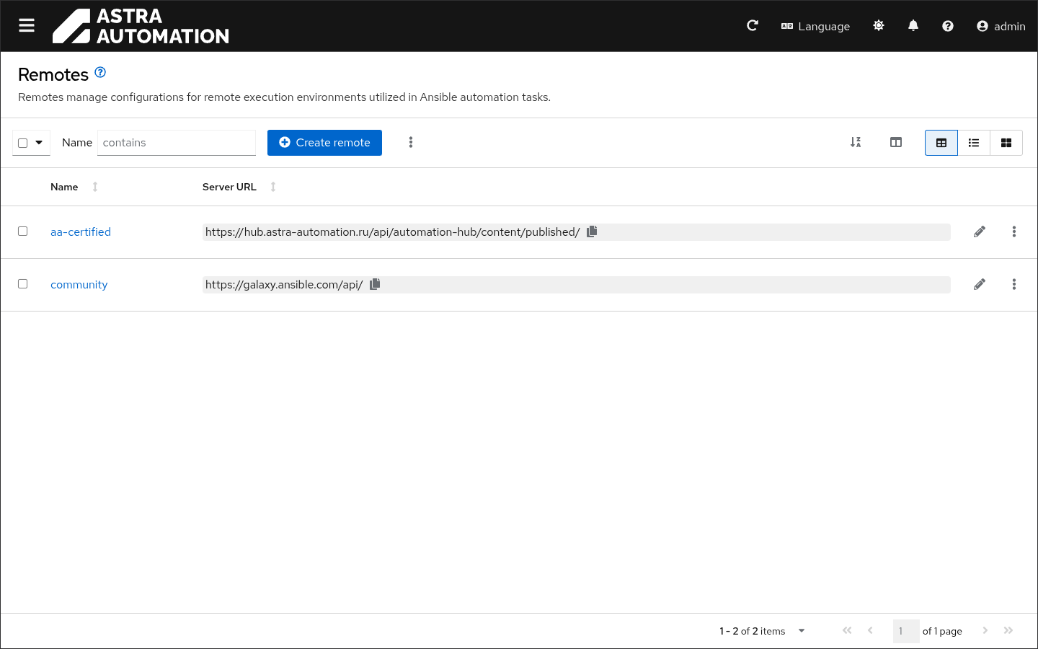Open actions kebab for community row
Image resolution: width=1038 pixels, height=649 pixels.
point(1013,284)
